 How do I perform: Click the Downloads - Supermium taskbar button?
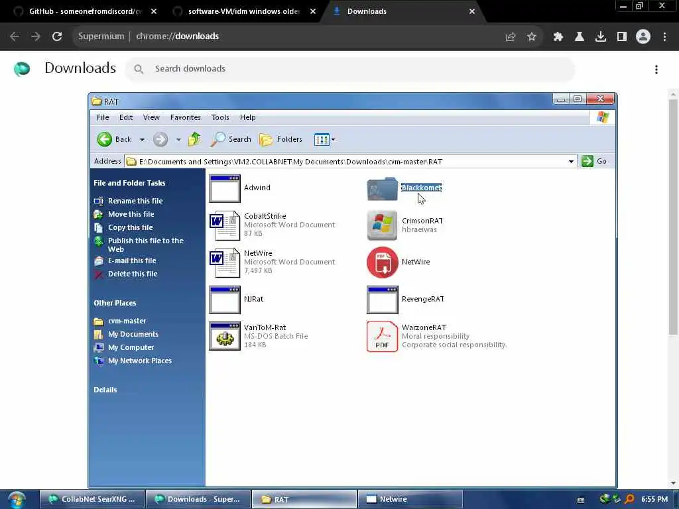[x=198, y=499]
